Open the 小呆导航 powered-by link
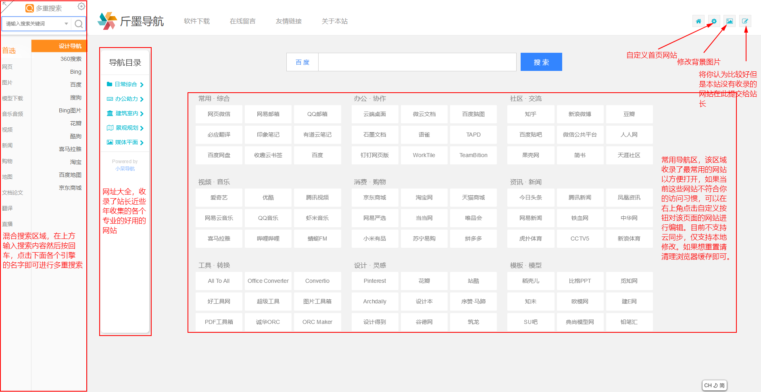761x392 pixels. 125,169
